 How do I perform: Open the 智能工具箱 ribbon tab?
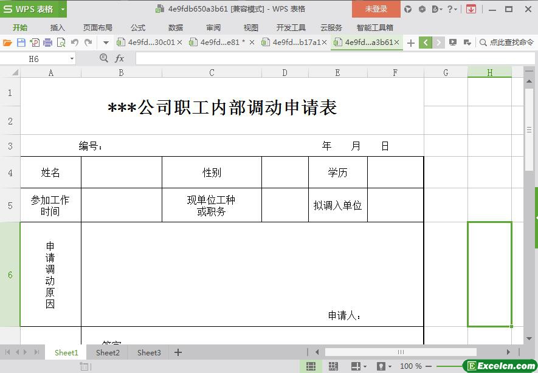point(374,28)
